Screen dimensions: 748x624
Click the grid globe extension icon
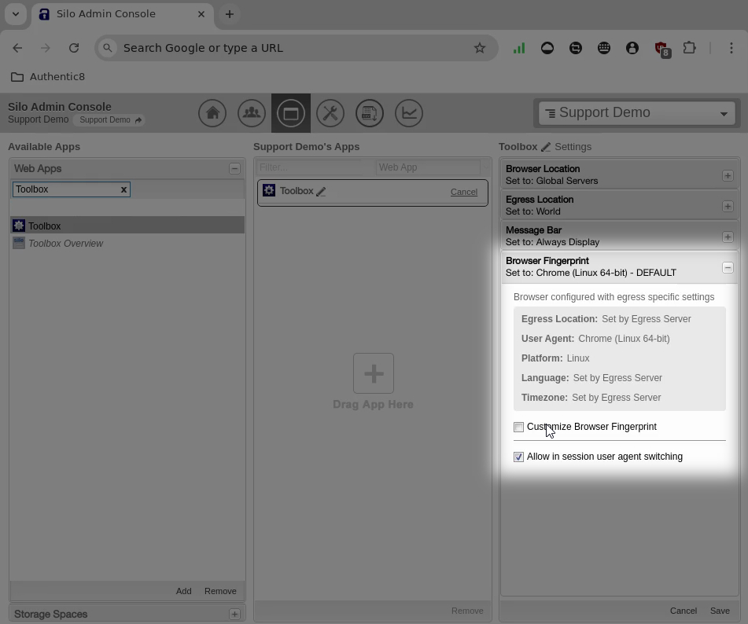click(x=604, y=48)
